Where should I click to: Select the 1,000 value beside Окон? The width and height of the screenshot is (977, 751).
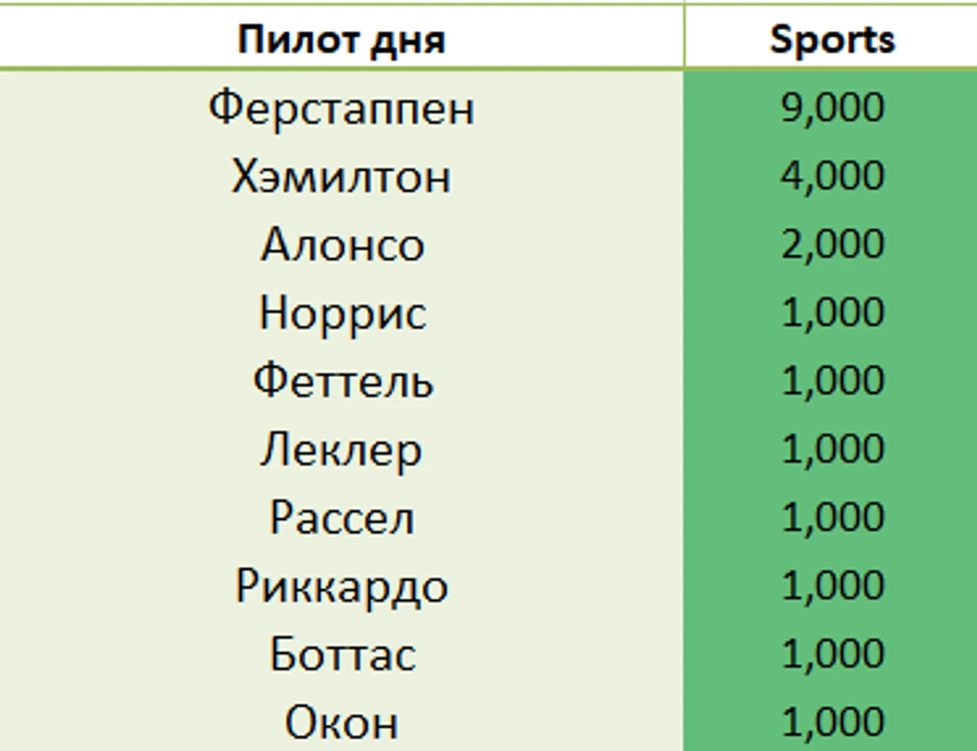(831, 722)
